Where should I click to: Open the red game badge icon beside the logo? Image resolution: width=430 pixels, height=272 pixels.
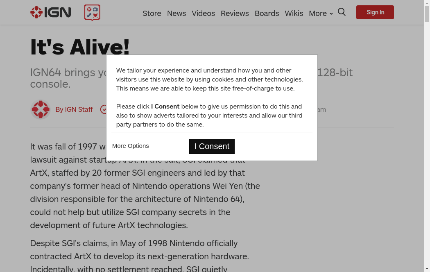coord(92,13)
